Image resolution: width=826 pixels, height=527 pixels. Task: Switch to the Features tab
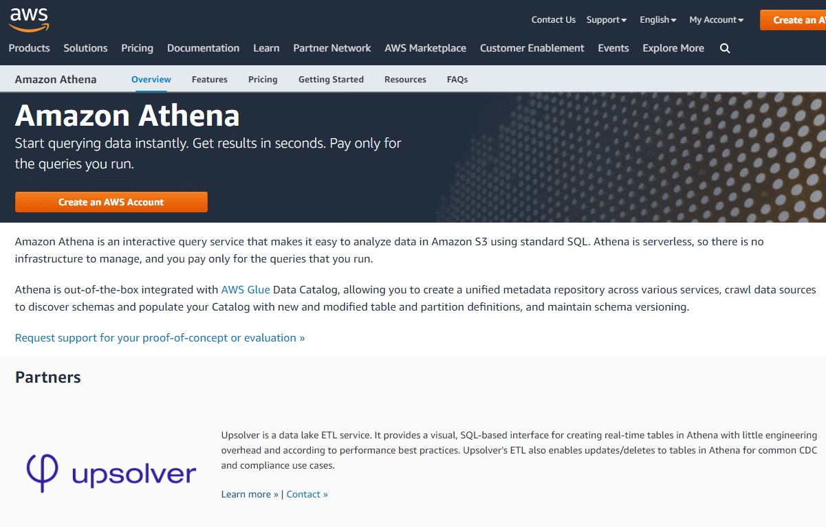(x=210, y=80)
